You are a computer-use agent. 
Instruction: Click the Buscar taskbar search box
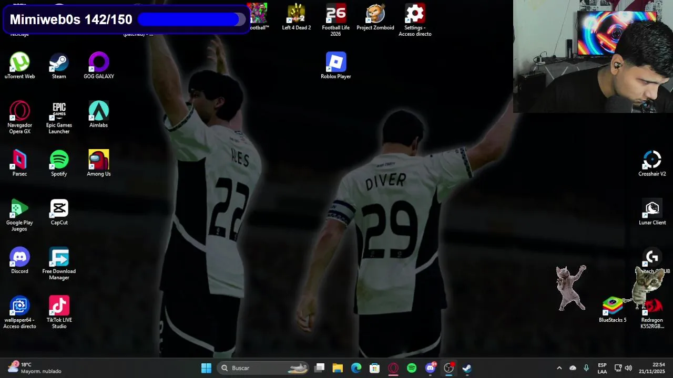(264, 368)
